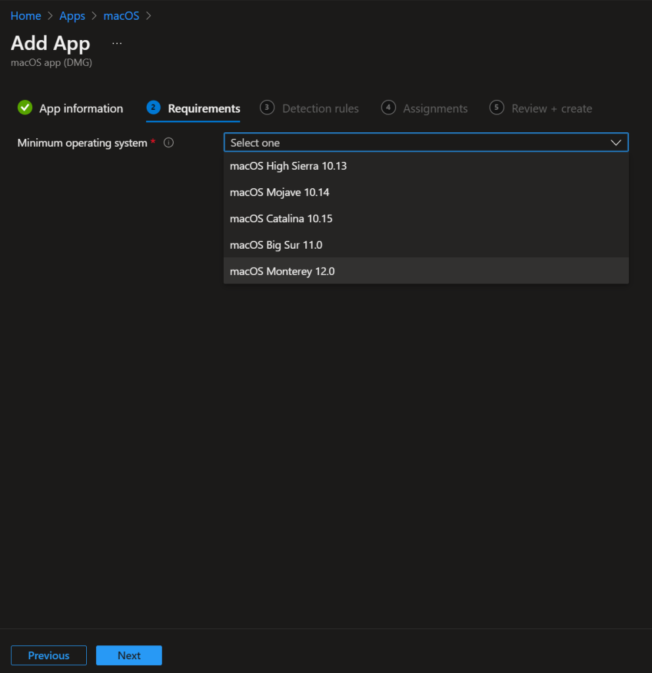The width and height of the screenshot is (652, 673).
Task: Open the Home breadcrumb link
Action: coord(26,16)
